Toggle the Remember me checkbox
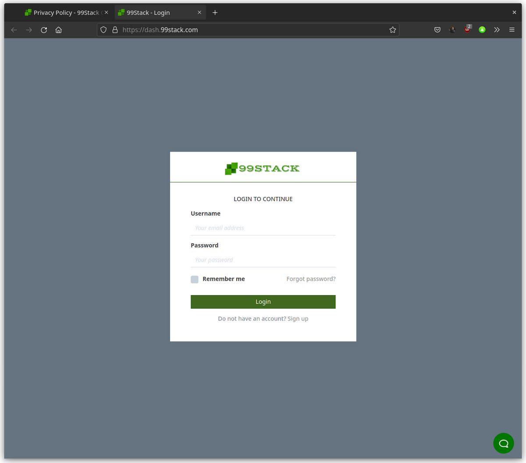Image resolution: width=526 pixels, height=463 pixels. click(195, 279)
